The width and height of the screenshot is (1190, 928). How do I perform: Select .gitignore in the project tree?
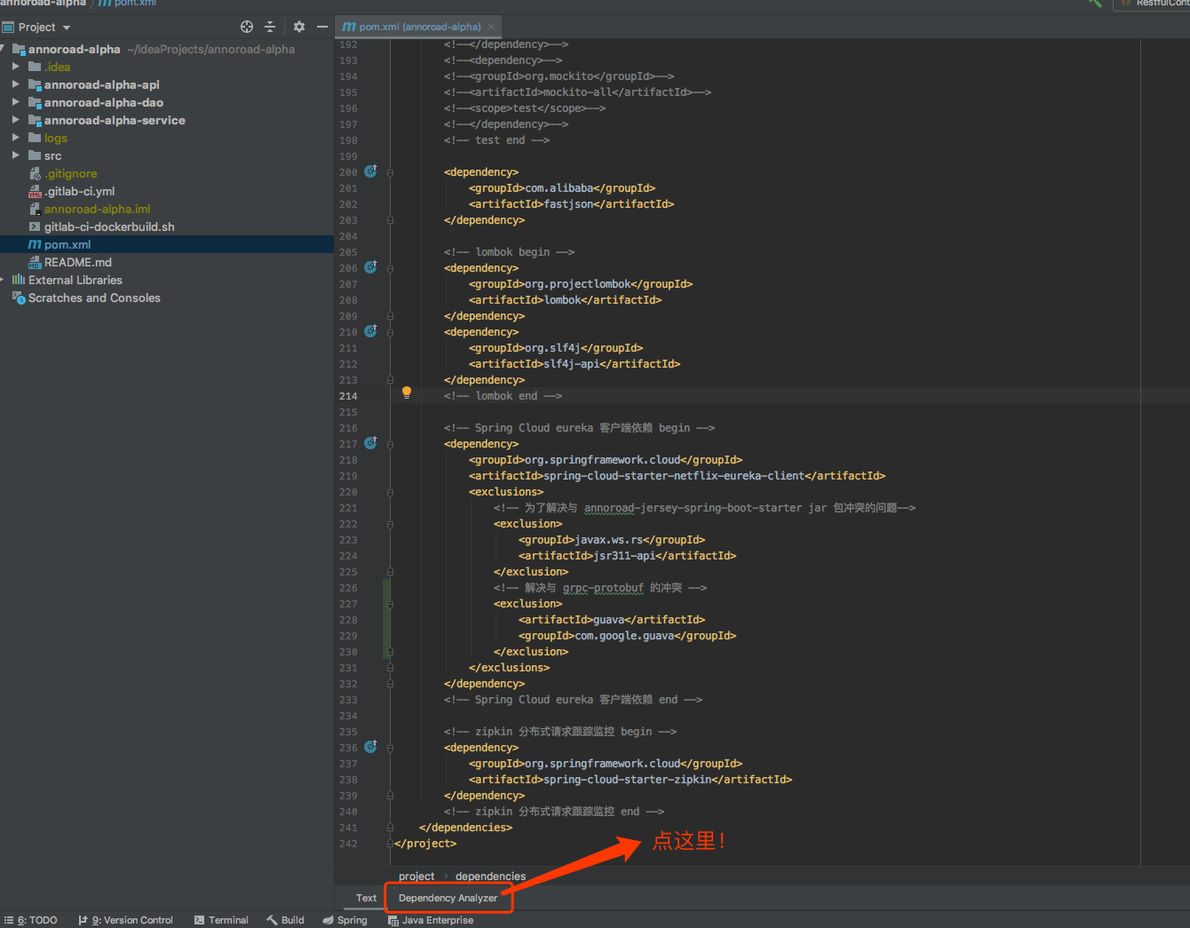pos(167,173)
